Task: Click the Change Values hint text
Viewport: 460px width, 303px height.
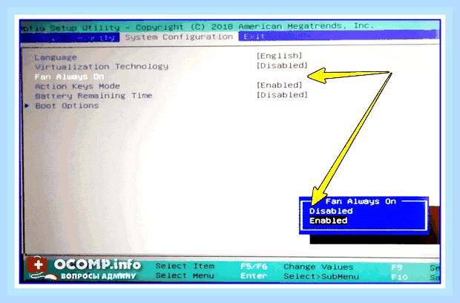Action: (x=318, y=267)
